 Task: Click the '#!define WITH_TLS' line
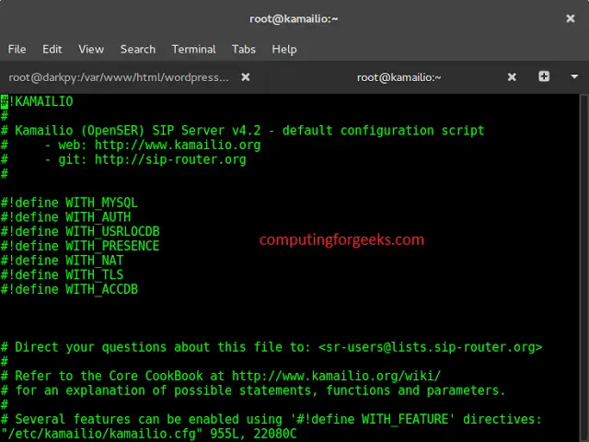pos(62,274)
